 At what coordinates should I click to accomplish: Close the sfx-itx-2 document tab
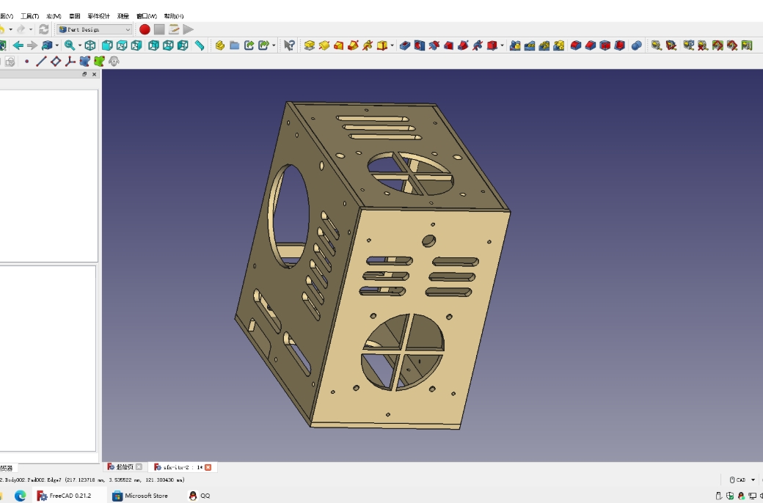pos(208,467)
